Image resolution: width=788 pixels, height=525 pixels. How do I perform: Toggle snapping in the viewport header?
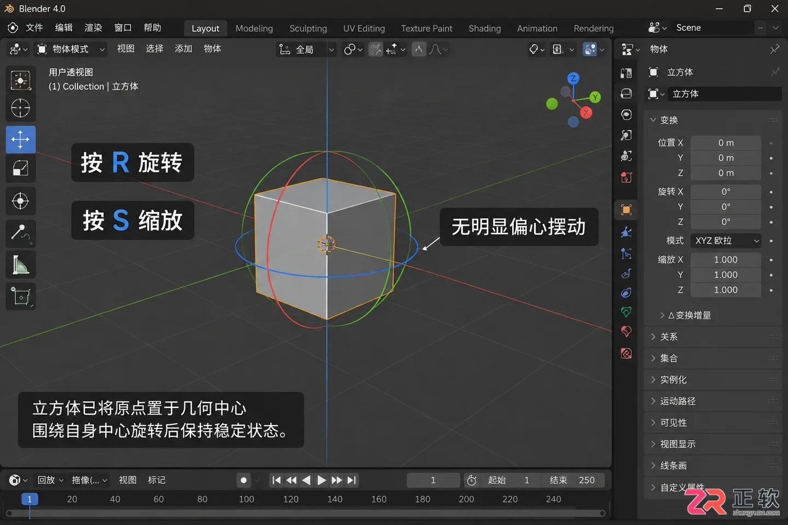tap(375, 49)
